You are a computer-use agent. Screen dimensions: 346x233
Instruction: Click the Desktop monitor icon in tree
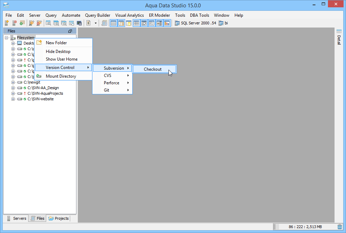(20, 43)
